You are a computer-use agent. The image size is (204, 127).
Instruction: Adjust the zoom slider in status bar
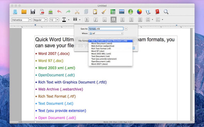pos(35,122)
